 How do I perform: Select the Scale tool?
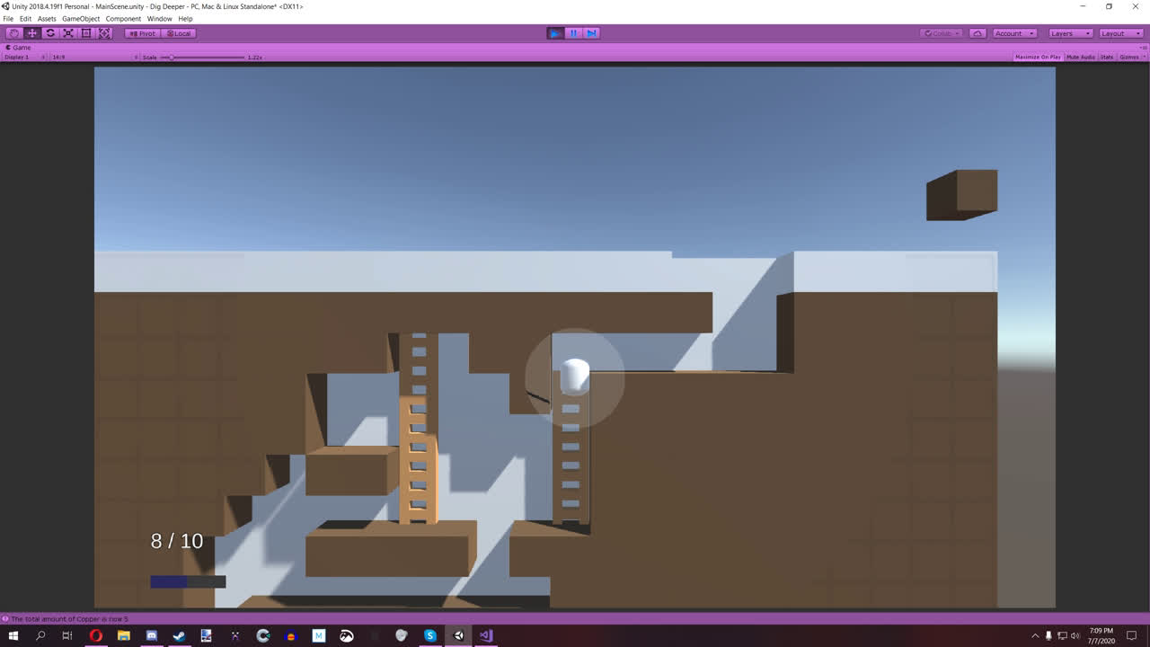pyautogui.click(x=68, y=33)
